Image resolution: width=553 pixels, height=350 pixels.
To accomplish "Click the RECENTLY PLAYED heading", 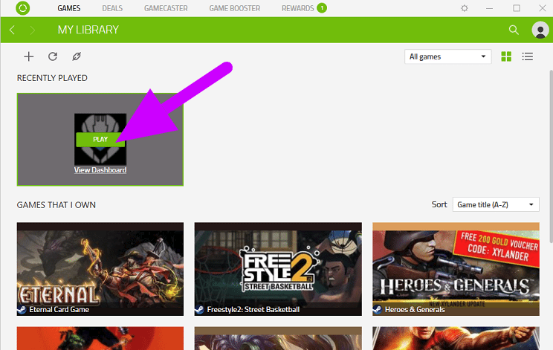I will coord(52,78).
